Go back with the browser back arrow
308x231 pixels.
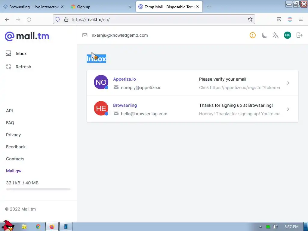(x=7, y=20)
